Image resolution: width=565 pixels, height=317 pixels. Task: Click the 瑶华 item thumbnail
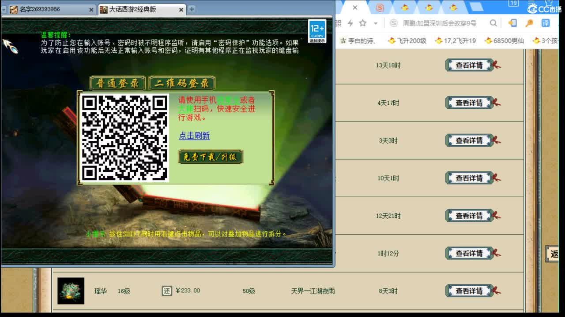click(71, 291)
